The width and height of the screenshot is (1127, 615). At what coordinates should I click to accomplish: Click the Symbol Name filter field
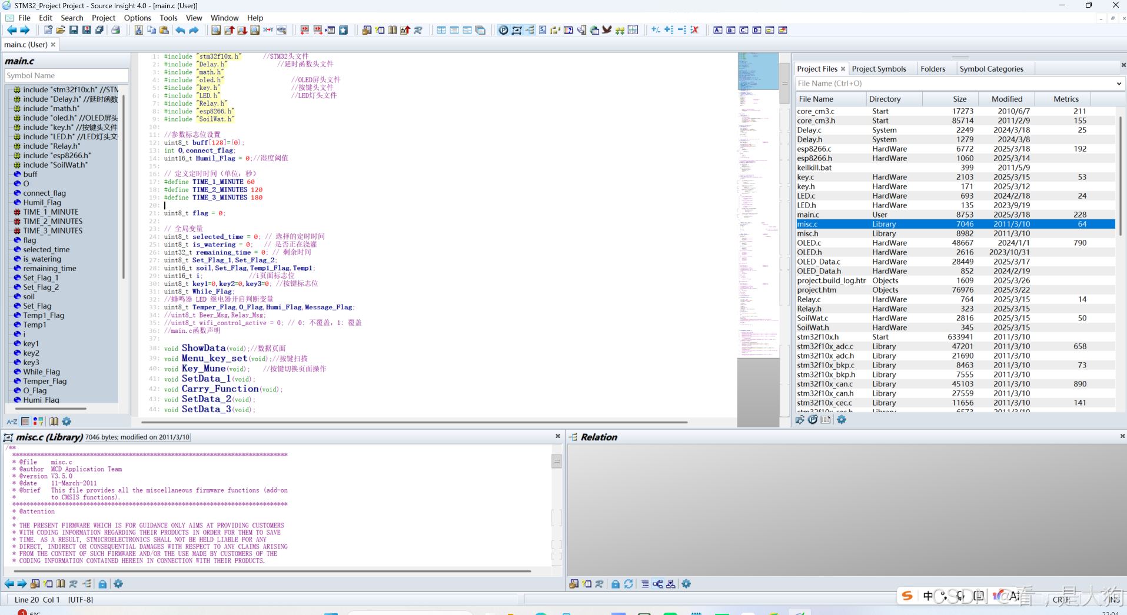tap(67, 75)
